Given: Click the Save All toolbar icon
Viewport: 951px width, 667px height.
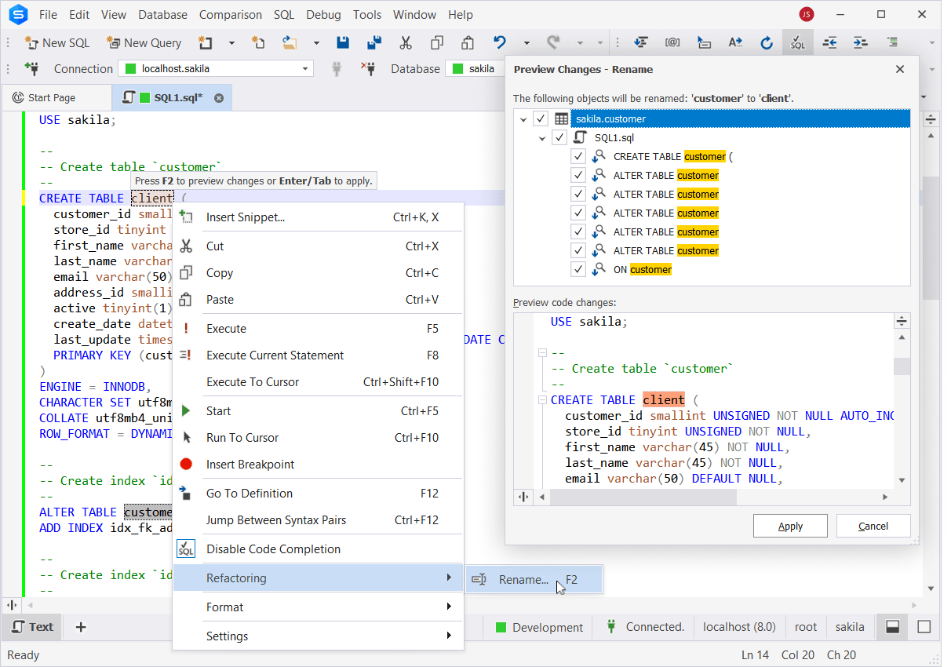Looking at the screenshot, I should point(374,42).
